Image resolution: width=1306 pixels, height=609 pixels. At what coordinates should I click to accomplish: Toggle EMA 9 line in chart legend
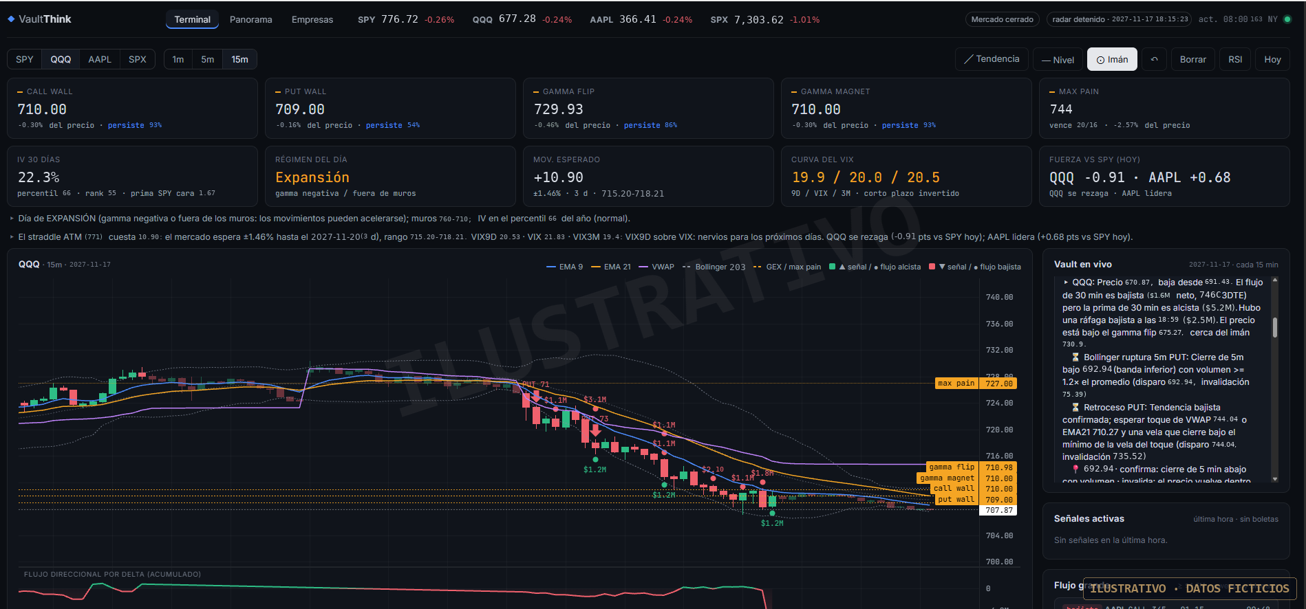click(564, 267)
